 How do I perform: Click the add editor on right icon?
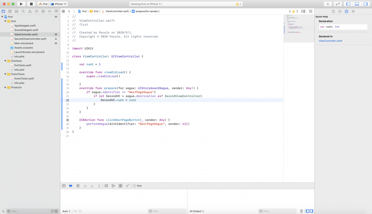click(x=311, y=11)
